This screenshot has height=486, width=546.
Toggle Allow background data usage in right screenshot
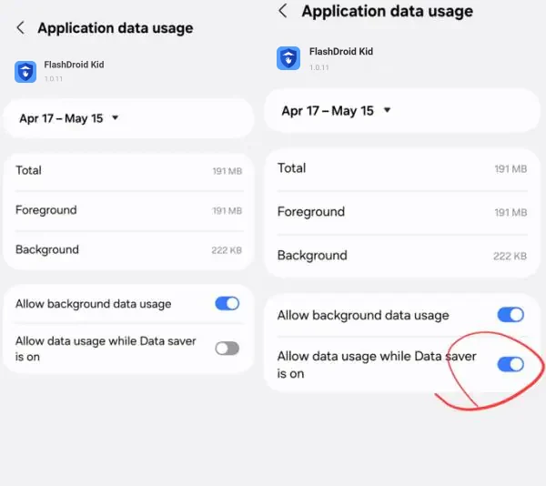pyautogui.click(x=511, y=315)
